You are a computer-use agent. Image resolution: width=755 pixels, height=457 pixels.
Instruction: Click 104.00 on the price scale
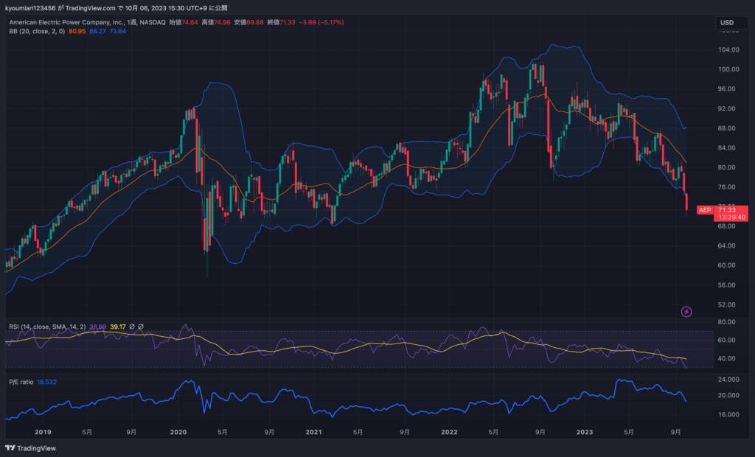pos(728,49)
